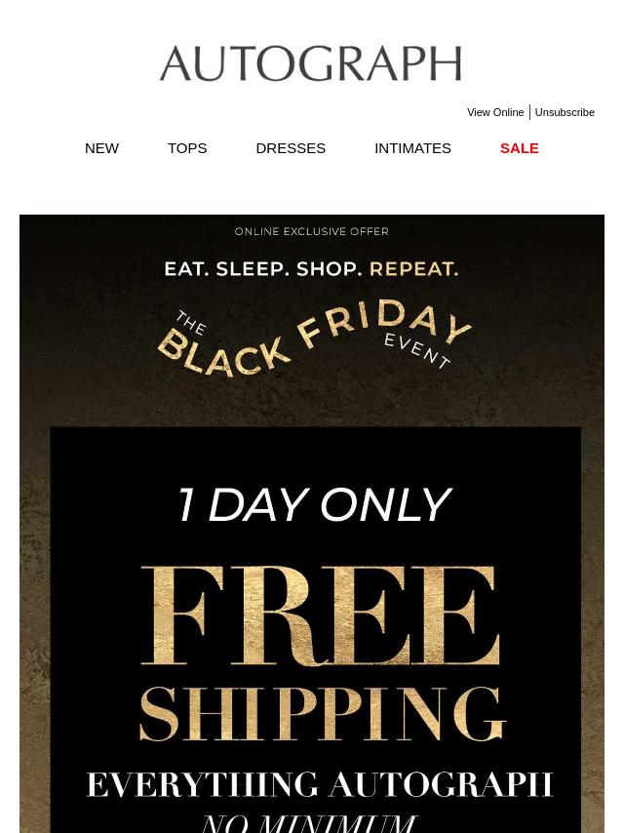Click the Eat. Sleep. Shop. tagline
Viewport: 624px width, 833px height.
pos(262,268)
